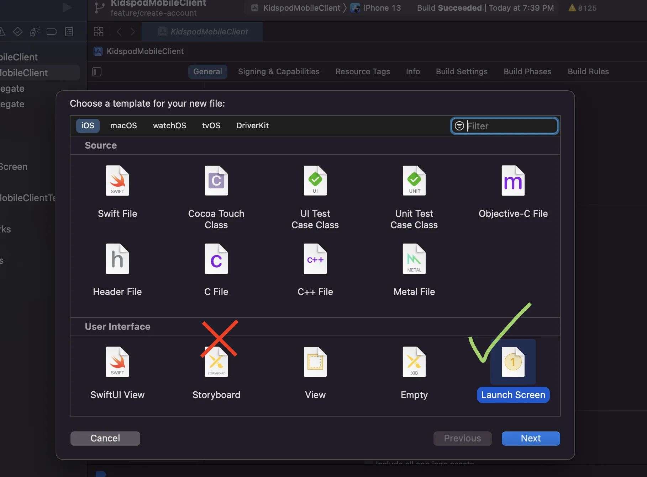Switch to the DriverKit platform tab
The height and width of the screenshot is (477, 647).
[x=252, y=125]
